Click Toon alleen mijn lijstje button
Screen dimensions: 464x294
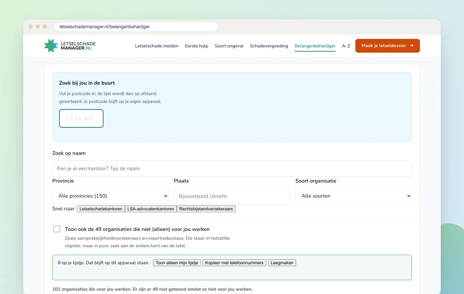[x=177, y=263]
